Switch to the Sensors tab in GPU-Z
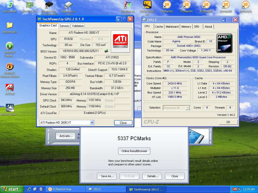Image resolution: width=258 pixels, height=193 pixels. point(64,26)
